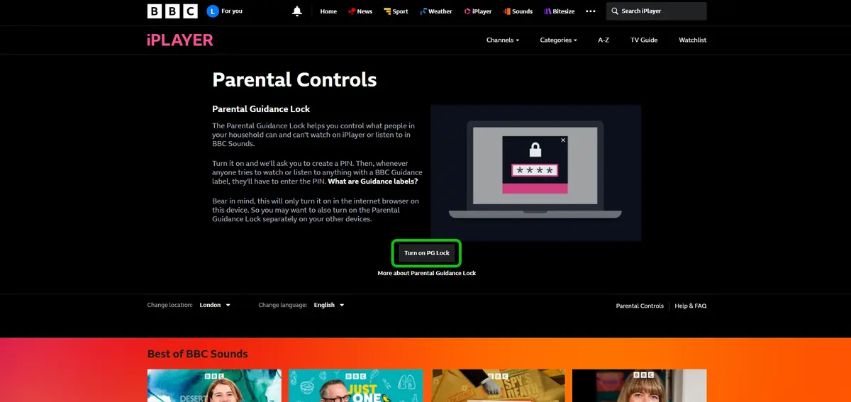This screenshot has width=851, height=402.
Task: Open Bitesize in top navigation
Action: pyautogui.click(x=559, y=11)
